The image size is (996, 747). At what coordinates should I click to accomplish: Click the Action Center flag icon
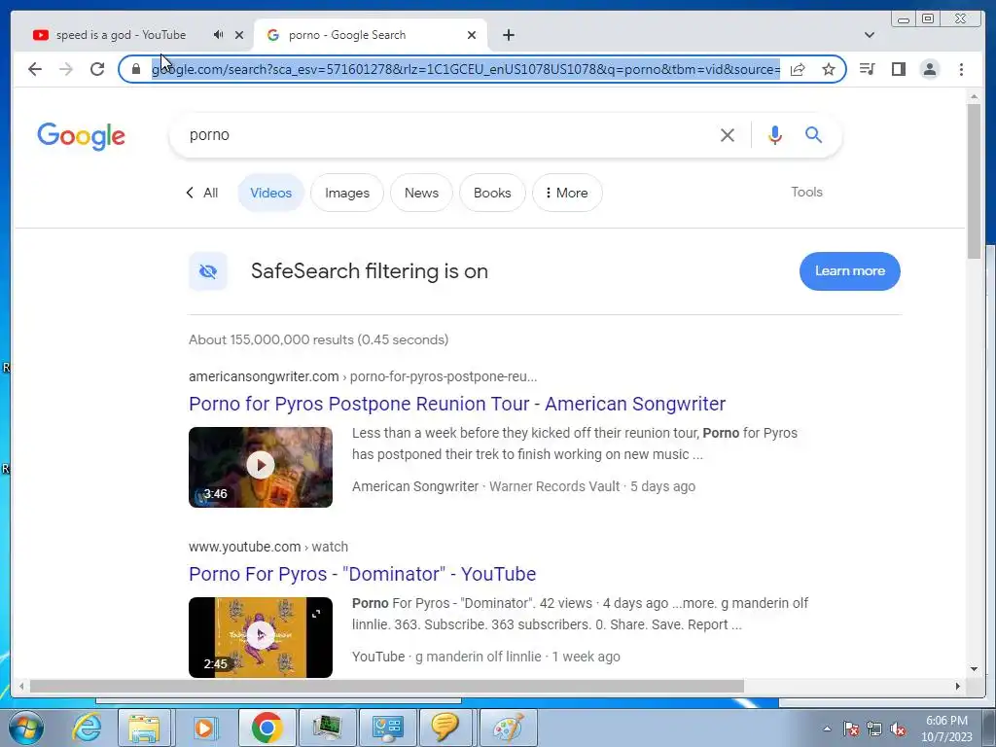(850, 729)
